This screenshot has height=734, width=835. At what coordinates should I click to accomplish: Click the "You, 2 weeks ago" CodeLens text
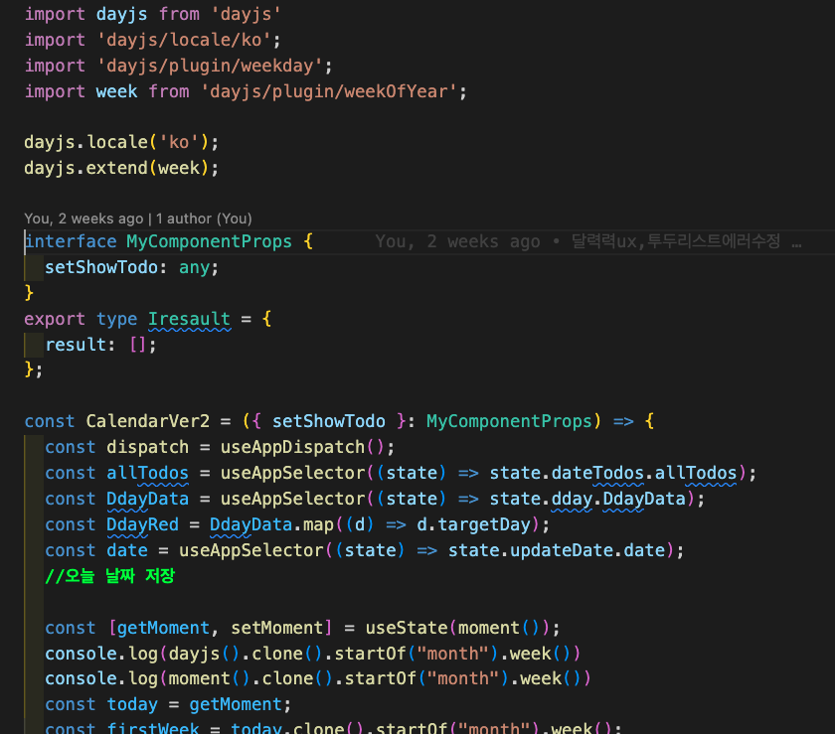click(x=83, y=219)
